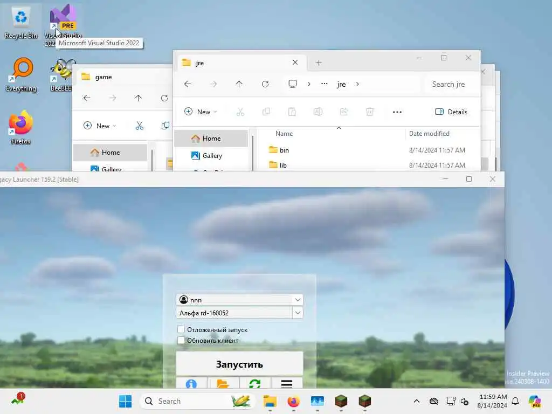Click the Rename icon in jre toolbar

(x=318, y=112)
